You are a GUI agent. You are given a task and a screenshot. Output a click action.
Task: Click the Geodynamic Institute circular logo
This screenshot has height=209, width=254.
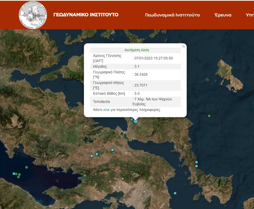pos(33,15)
